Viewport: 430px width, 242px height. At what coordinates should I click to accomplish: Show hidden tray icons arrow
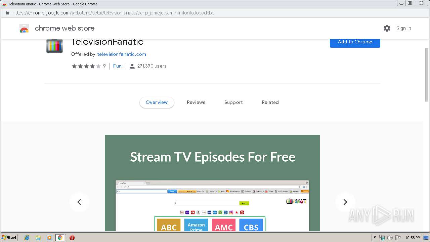pyautogui.click(x=375, y=238)
